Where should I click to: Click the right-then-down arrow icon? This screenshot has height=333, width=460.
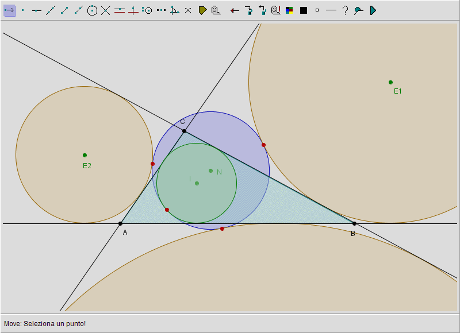pos(249,11)
